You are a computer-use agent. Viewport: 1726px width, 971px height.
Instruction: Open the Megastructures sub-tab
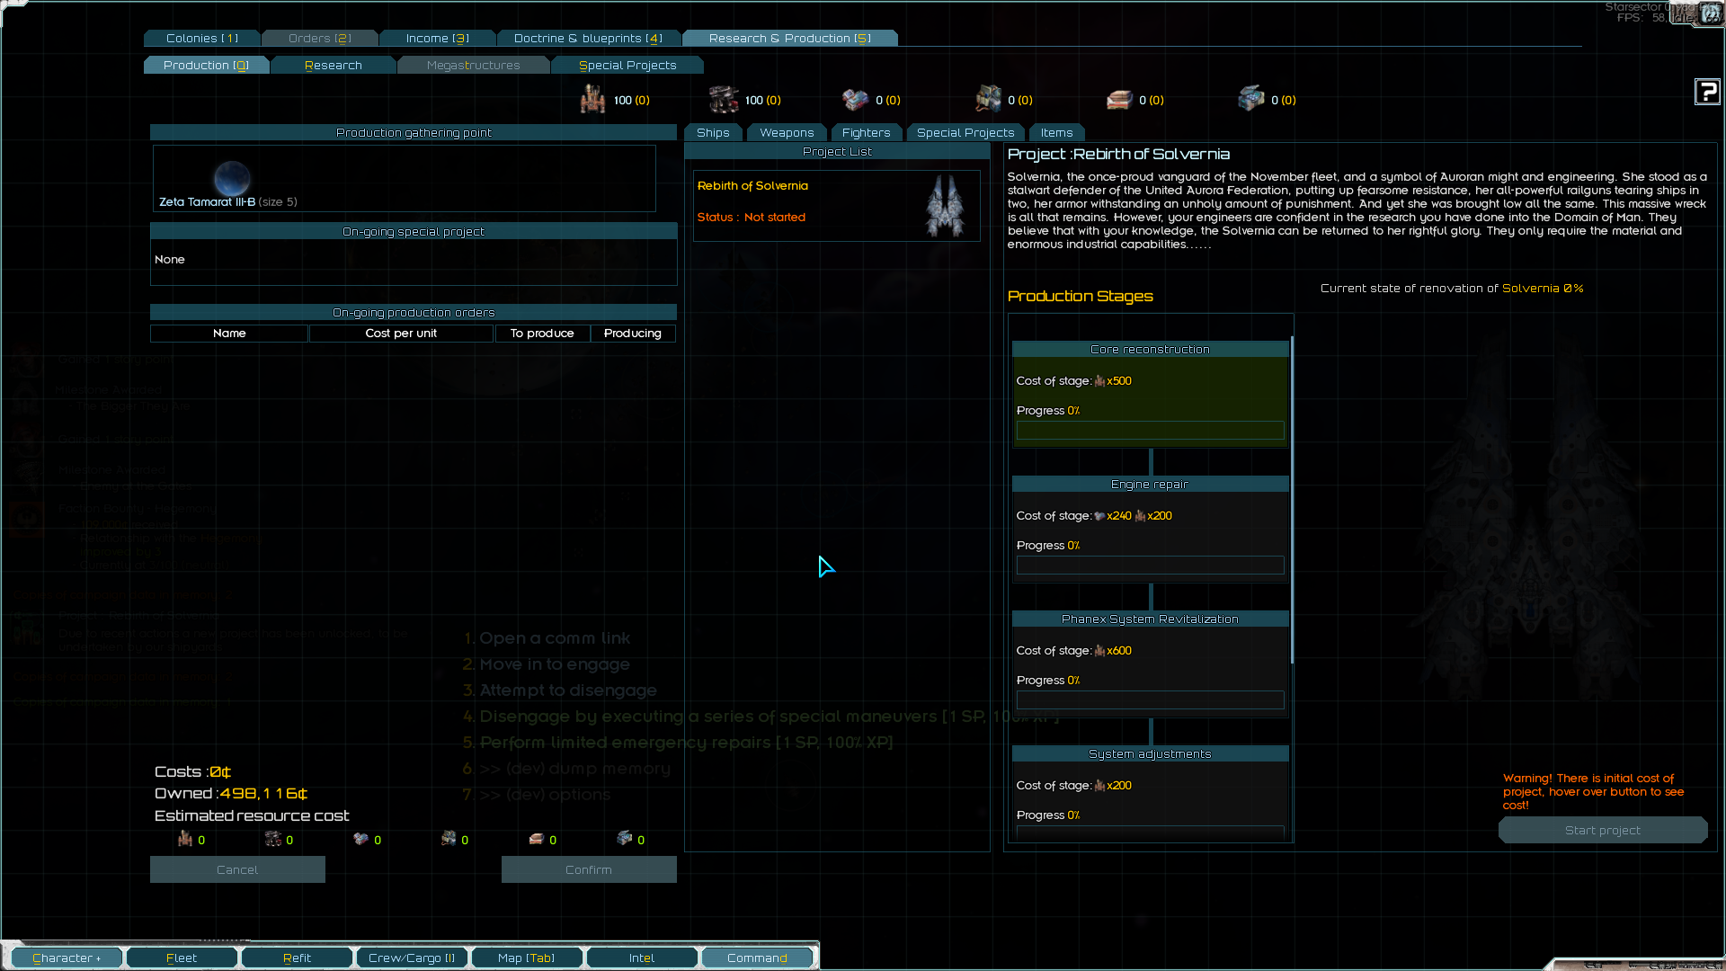click(474, 65)
